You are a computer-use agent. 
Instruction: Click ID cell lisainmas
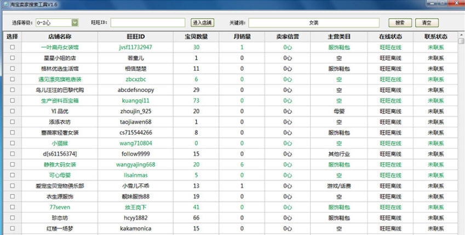point(136,175)
